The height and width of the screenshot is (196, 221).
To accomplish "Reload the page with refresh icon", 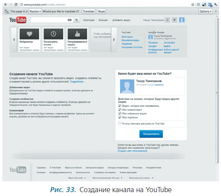I will click(16, 5).
